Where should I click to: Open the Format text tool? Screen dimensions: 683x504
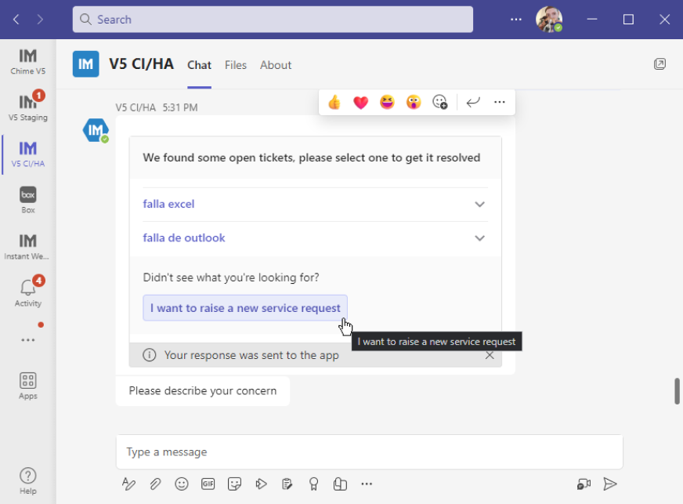[128, 484]
